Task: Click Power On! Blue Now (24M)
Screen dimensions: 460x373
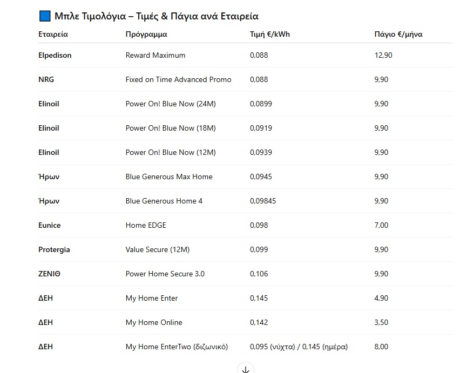Action: tap(171, 104)
